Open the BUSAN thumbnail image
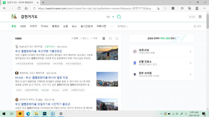The width and height of the screenshot is (209, 117). pyautogui.click(x=107, y=105)
